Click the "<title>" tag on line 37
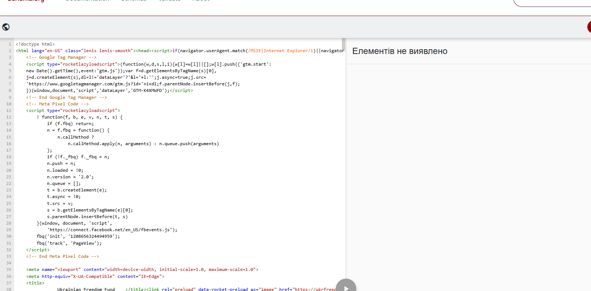The height and width of the screenshot is (291, 591). [35, 283]
